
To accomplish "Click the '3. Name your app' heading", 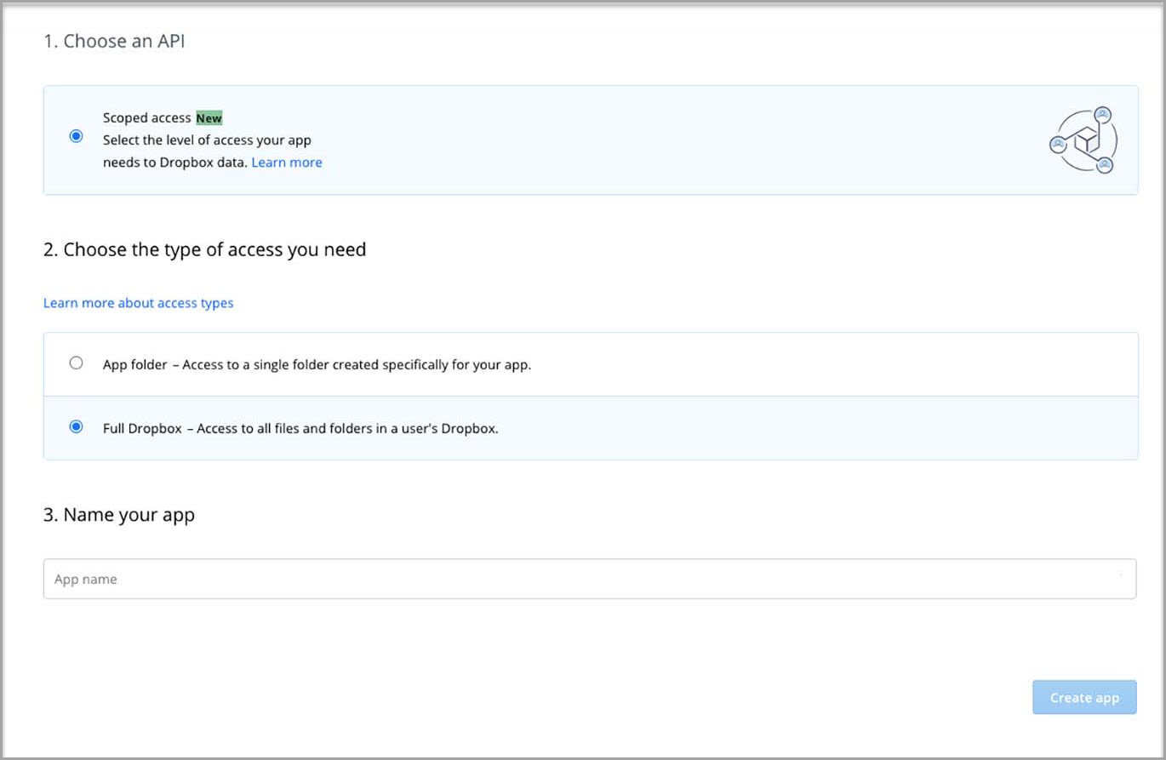I will [119, 515].
